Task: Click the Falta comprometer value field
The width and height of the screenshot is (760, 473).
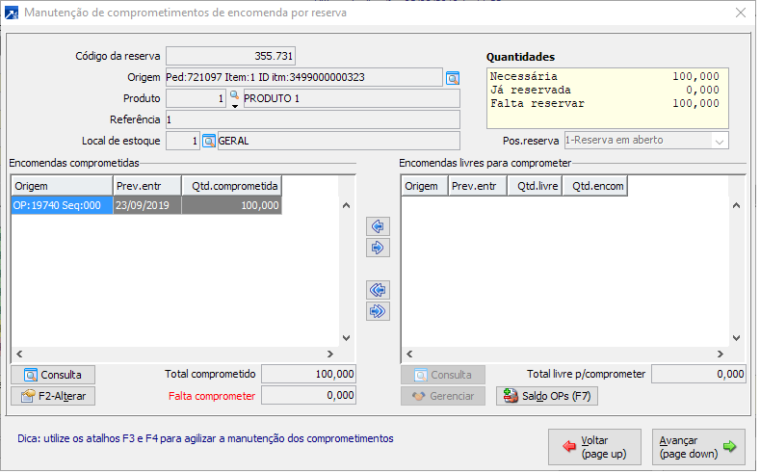Action: pyautogui.click(x=309, y=396)
